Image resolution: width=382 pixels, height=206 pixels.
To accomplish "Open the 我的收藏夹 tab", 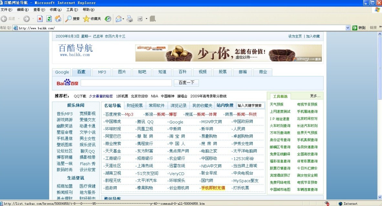I will (x=202, y=105).
